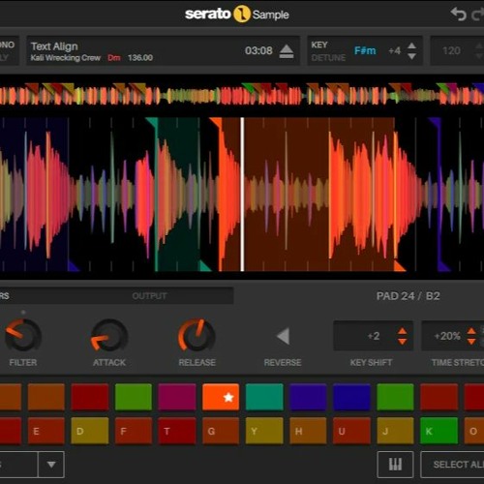Click the teal cue start marker flag

coord(153,122)
